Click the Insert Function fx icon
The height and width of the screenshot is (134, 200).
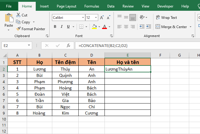tap(68, 45)
